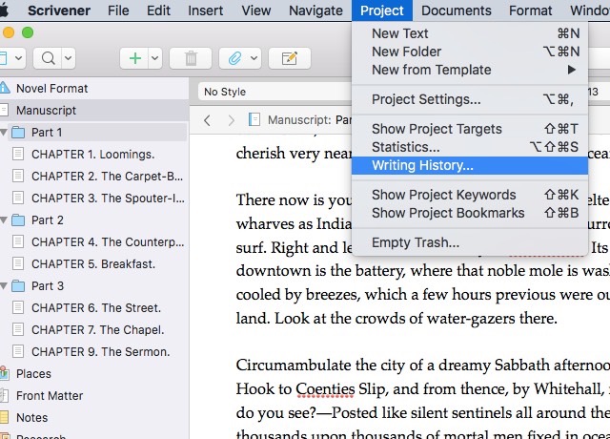Select CHAPTER 4. The Counterp... in binder
This screenshot has width=610, height=439.
click(108, 242)
